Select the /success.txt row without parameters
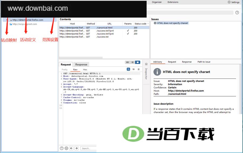243x153 pixels. 104,37
